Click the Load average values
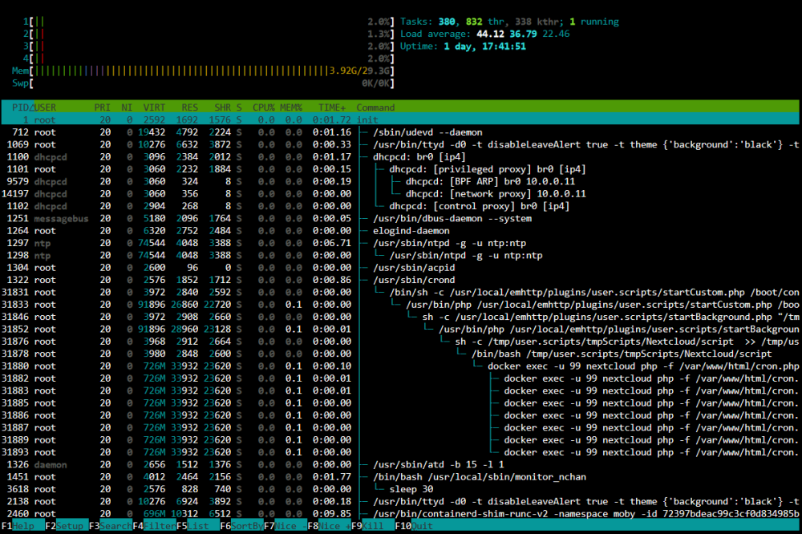This screenshot has height=534, width=802. coord(523,34)
